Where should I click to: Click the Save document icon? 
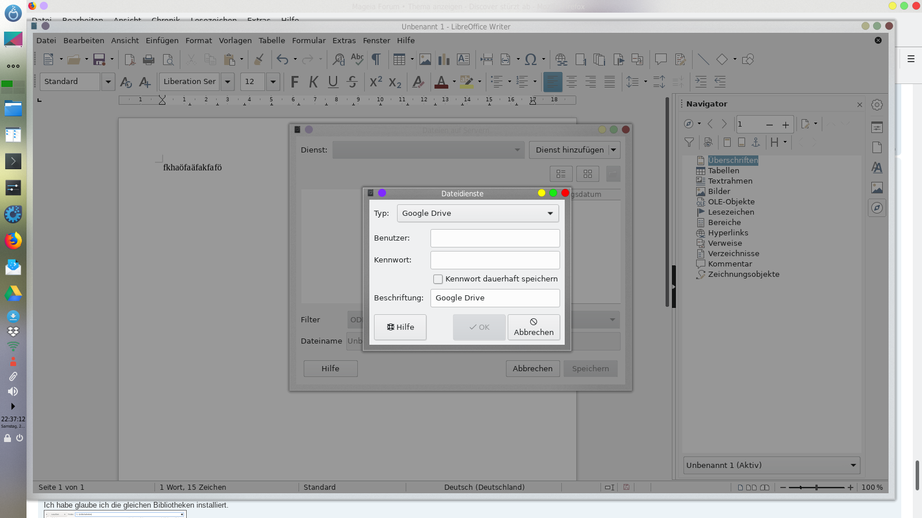pyautogui.click(x=99, y=59)
